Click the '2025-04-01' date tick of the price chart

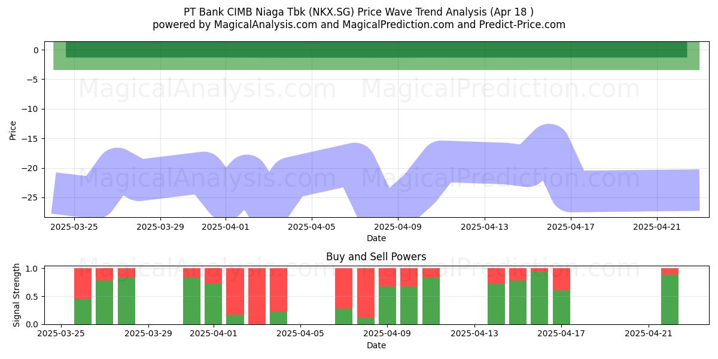pyautogui.click(x=226, y=227)
